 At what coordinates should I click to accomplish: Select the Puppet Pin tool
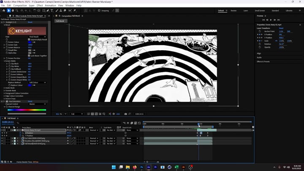[75, 11]
